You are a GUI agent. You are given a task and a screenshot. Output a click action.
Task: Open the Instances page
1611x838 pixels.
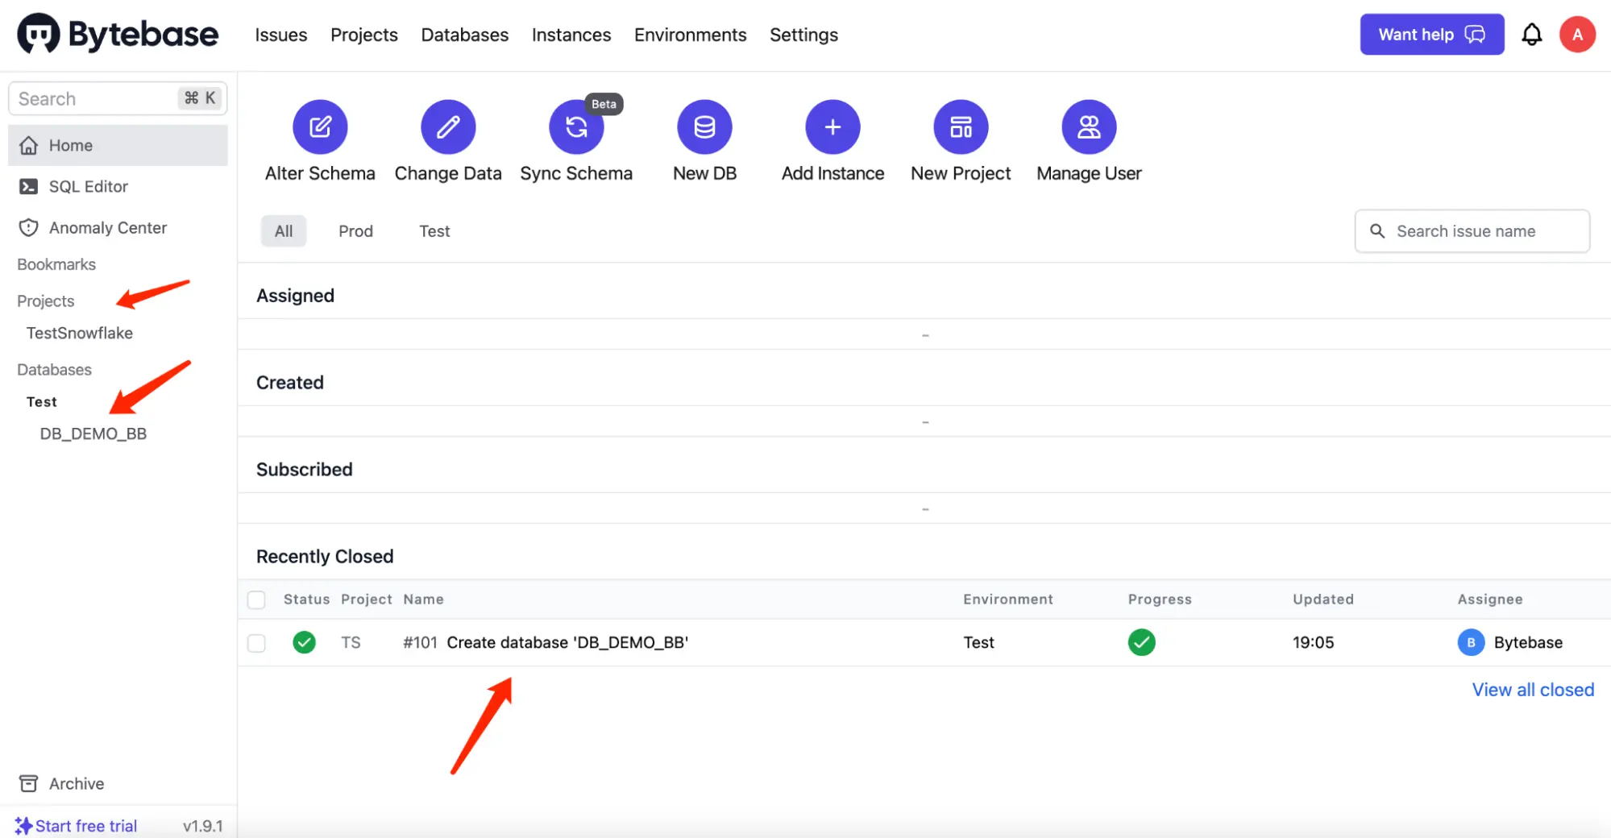click(x=571, y=35)
